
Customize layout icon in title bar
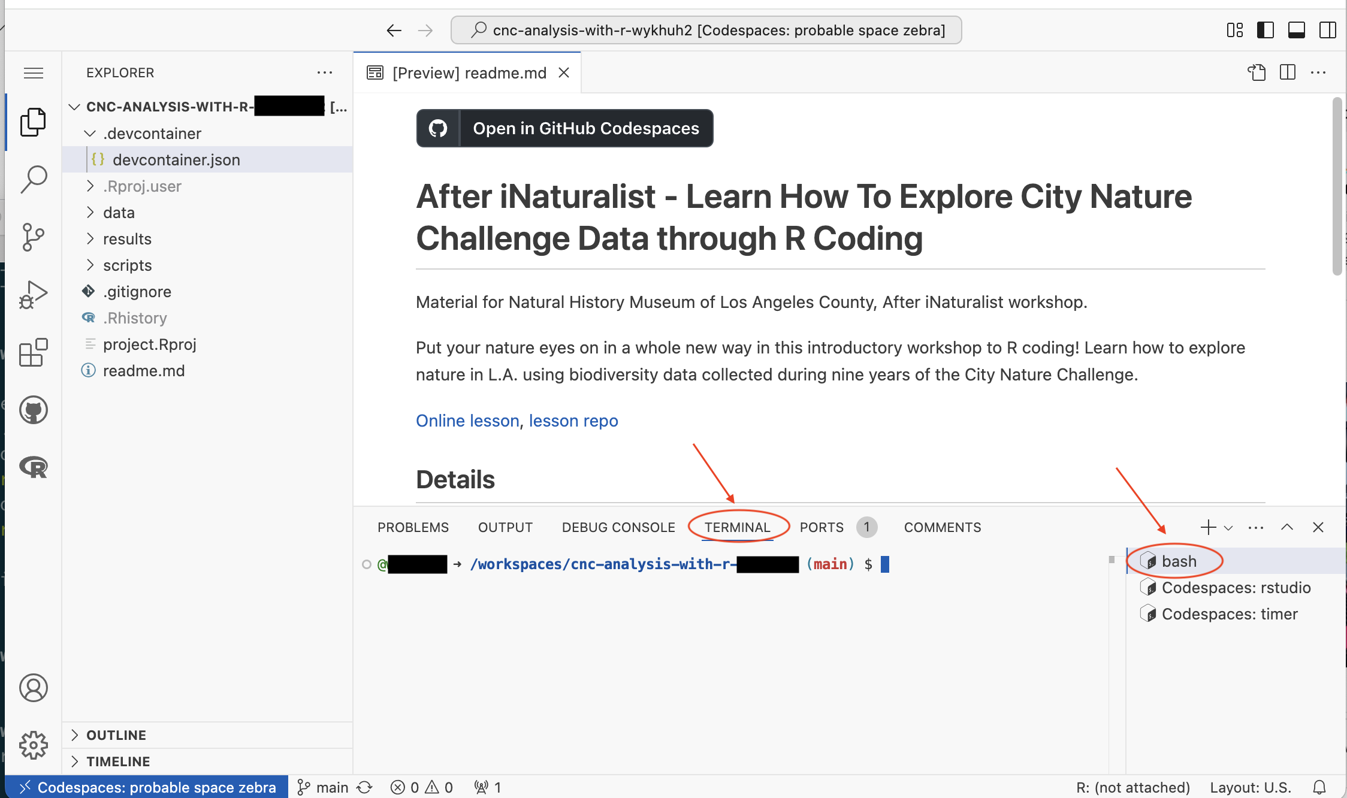[x=1235, y=30]
